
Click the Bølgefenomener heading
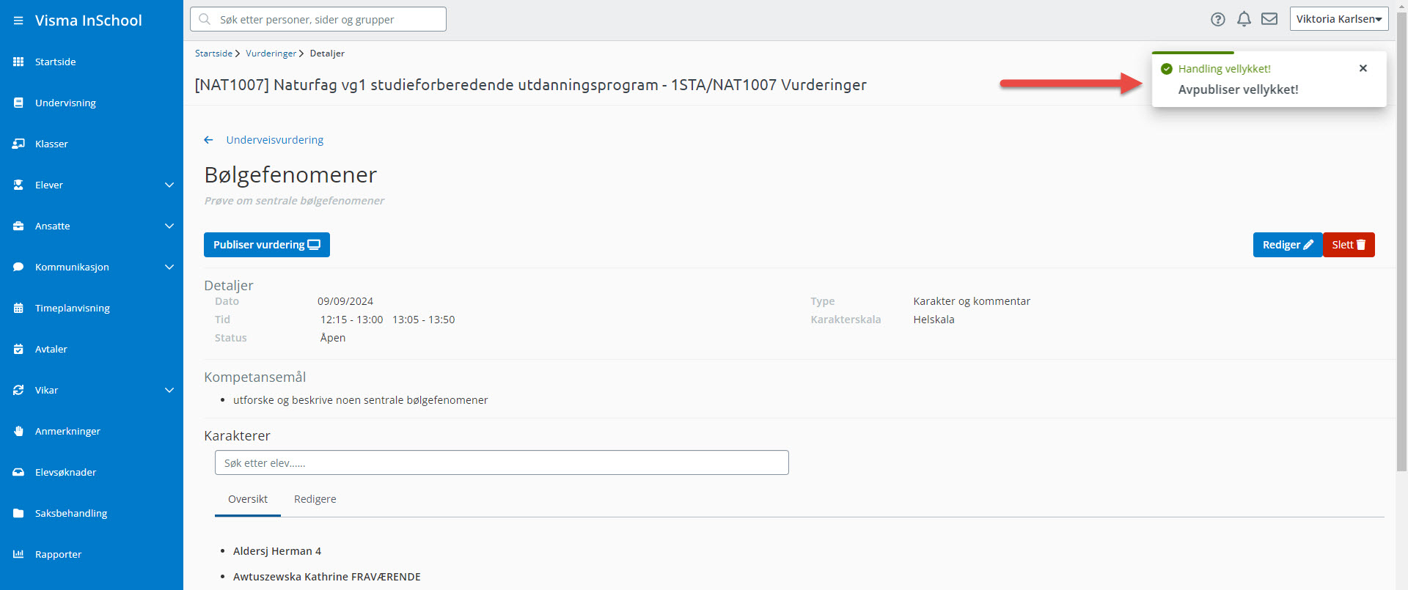point(290,175)
